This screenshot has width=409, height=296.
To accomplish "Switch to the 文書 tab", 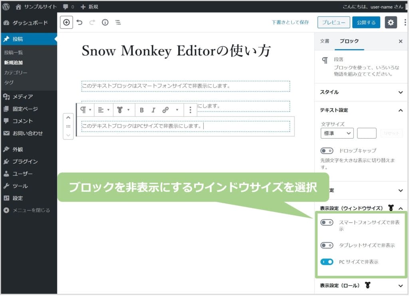I will (324, 41).
